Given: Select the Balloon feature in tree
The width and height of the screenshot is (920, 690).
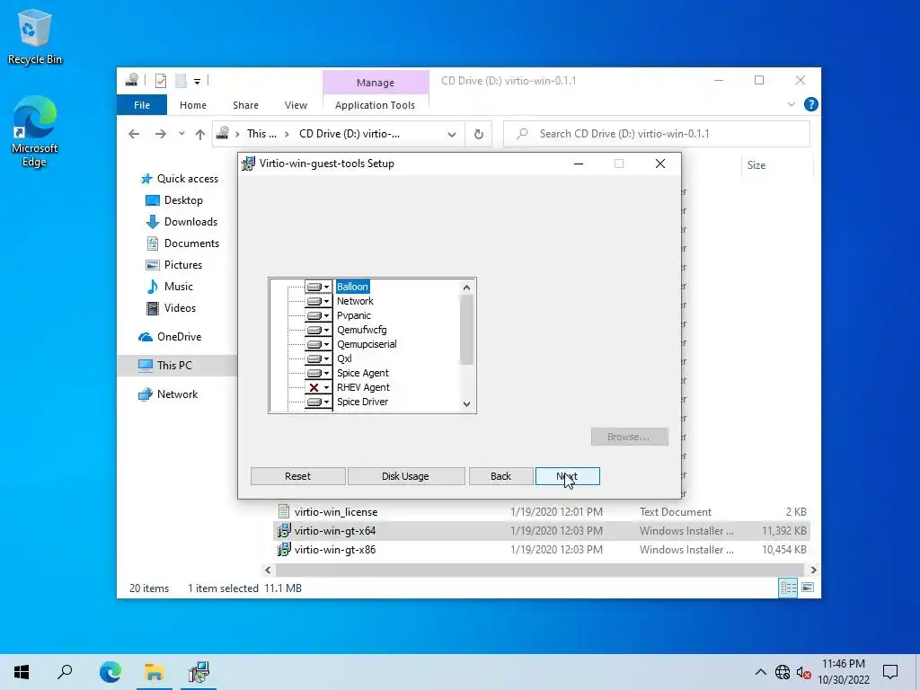Looking at the screenshot, I should (352, 287).
